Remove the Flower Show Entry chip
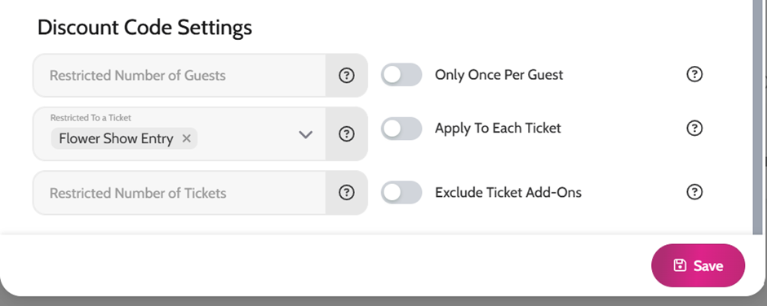 tap(186, 138)
